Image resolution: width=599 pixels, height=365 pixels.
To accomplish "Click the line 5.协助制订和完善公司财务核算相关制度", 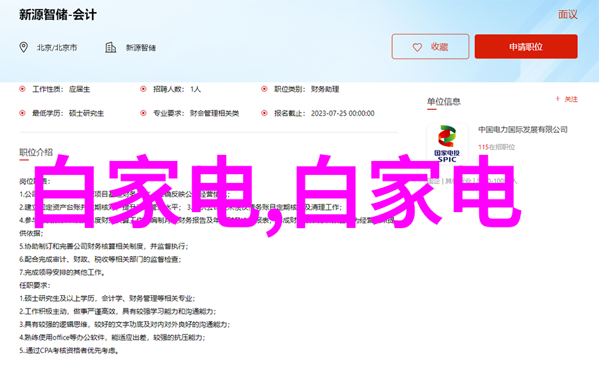I will coord(104,246).
